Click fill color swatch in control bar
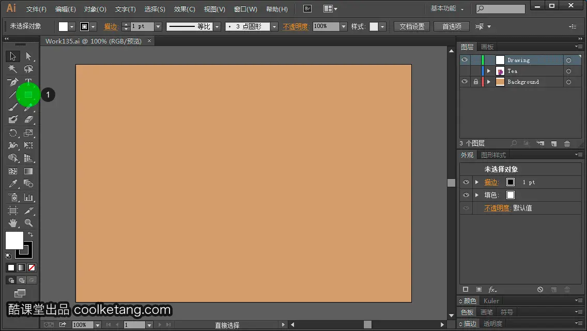The width and height of the screenshot is (587, 331). click(63, 26)
